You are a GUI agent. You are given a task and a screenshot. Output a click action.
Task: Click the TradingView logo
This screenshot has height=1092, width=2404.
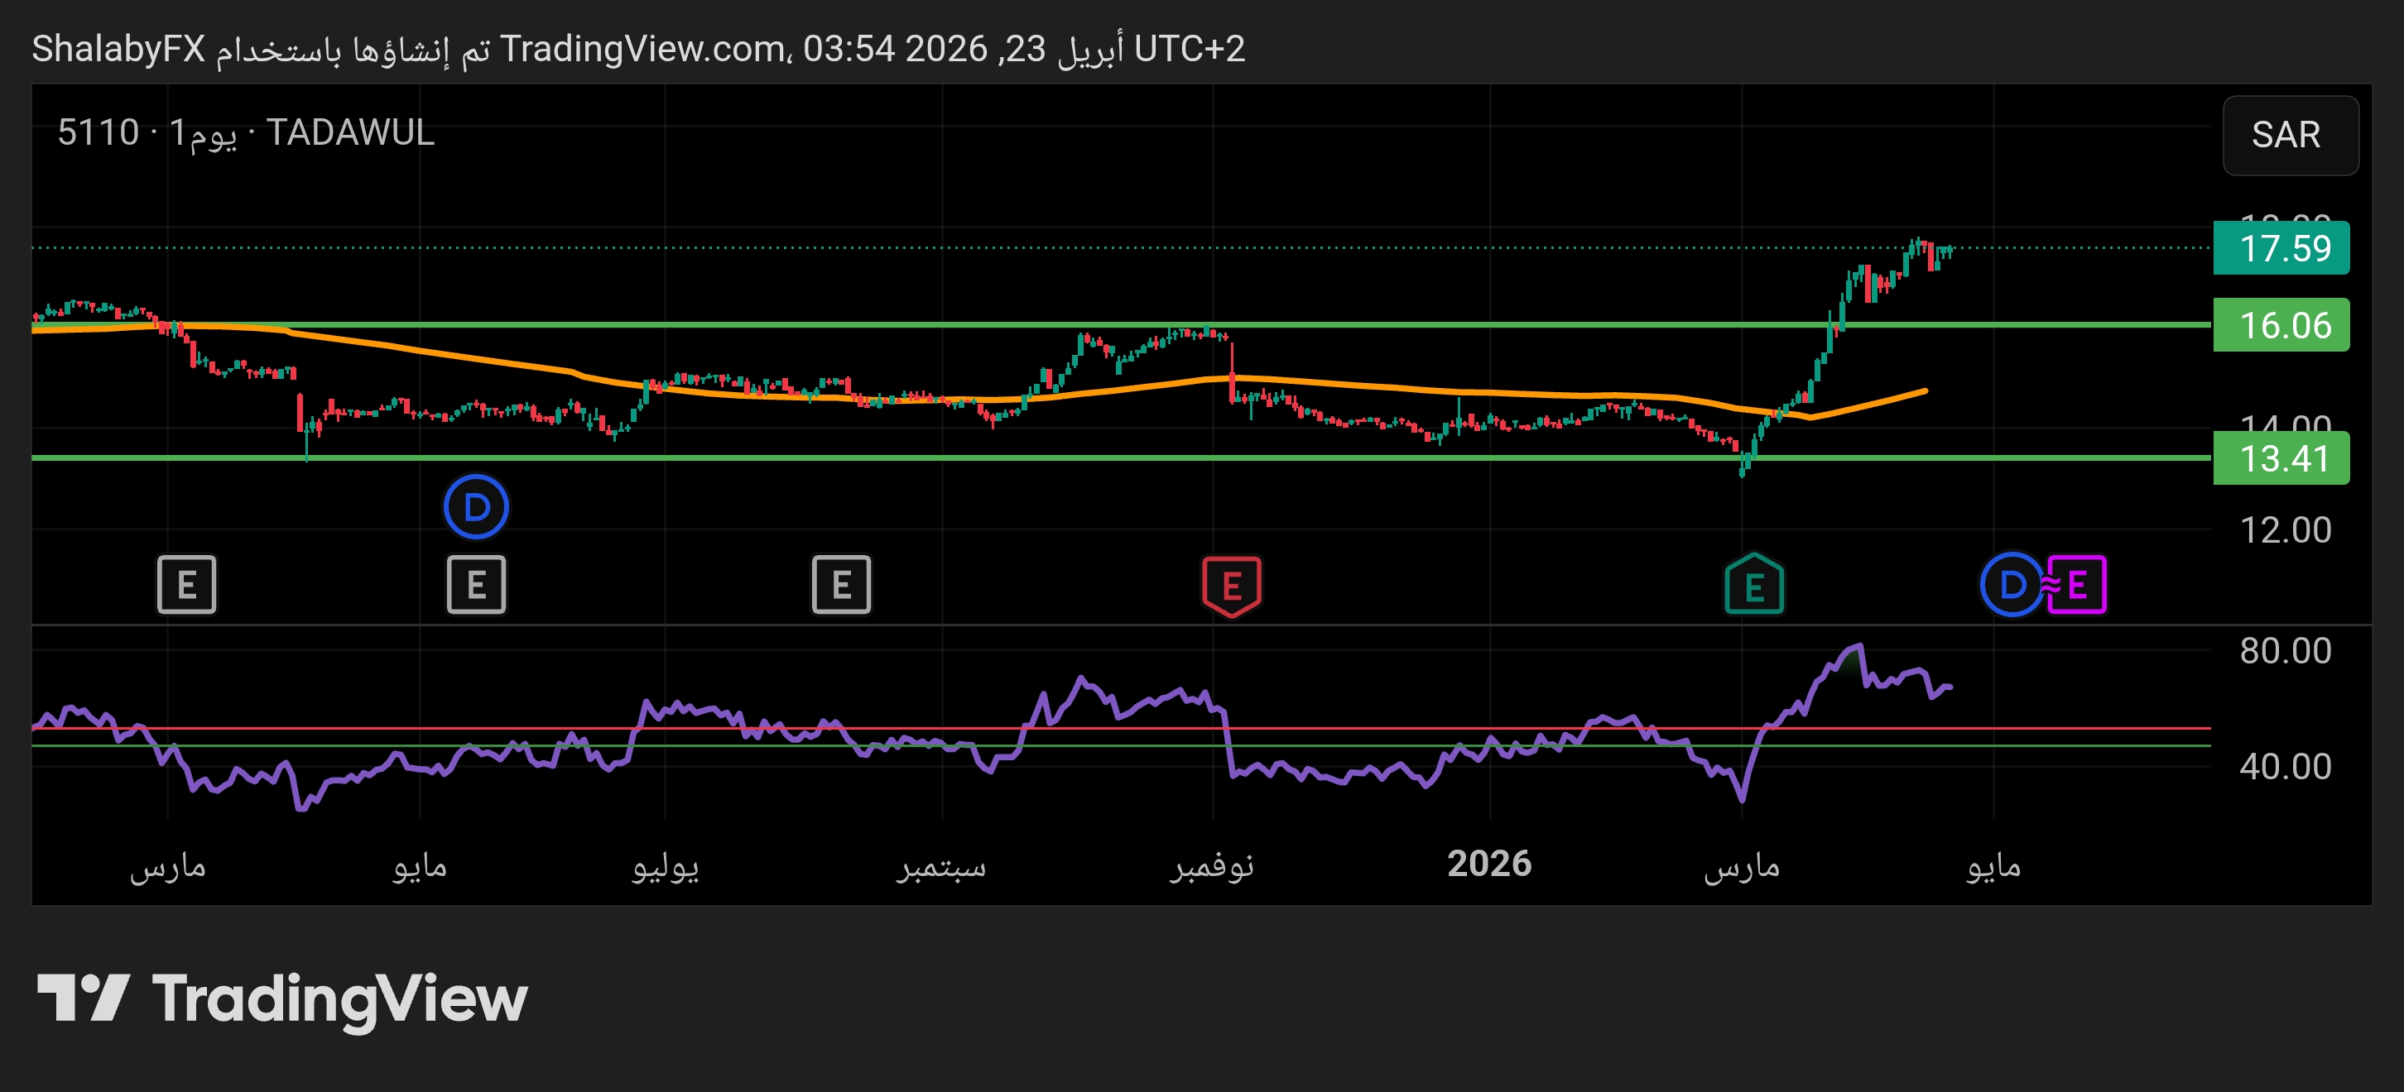281,998
